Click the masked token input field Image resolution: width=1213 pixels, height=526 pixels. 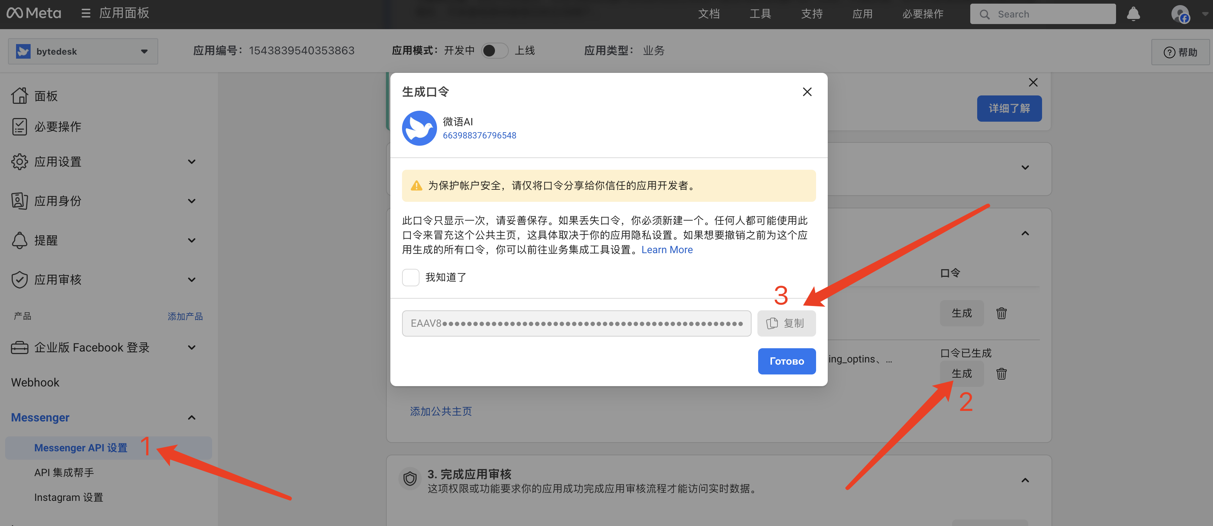point(576,323)
